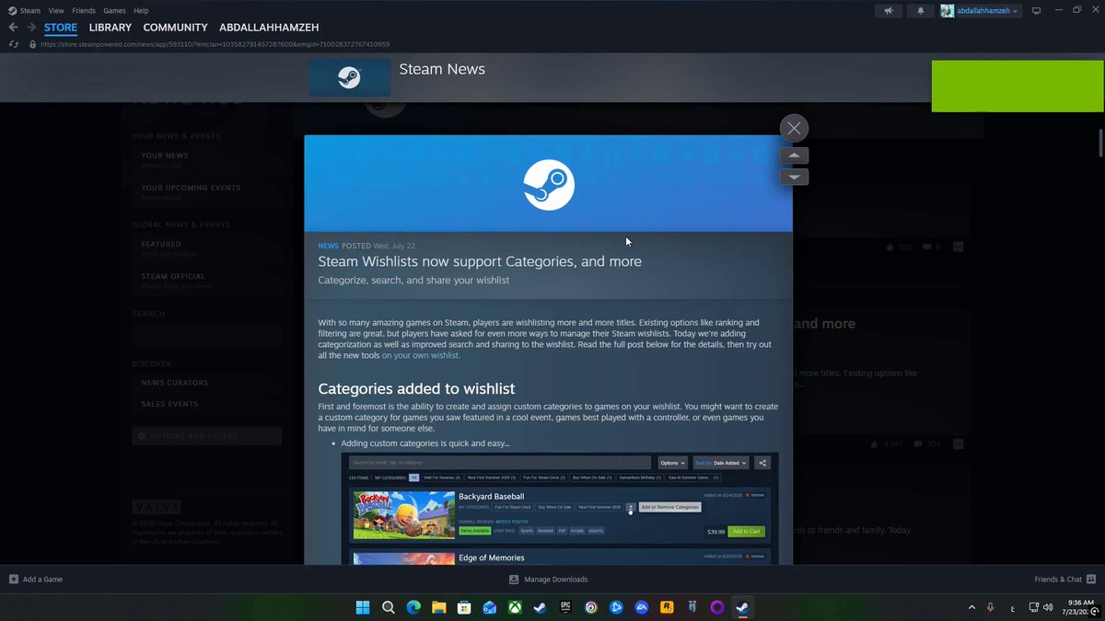Click the Steam News logo tile
The width and height of the screenshot is (1105, 621).
pyautogui.click(x=349, y=77)
